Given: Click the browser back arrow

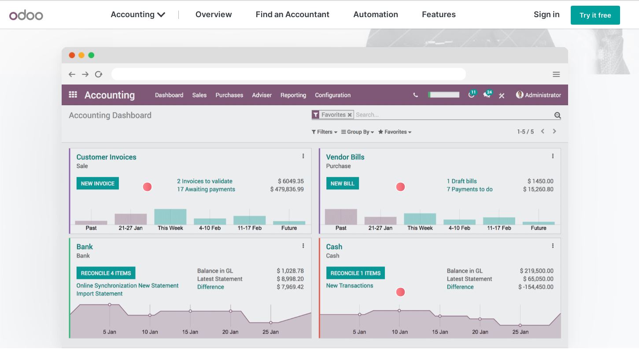Looking at the screenshot, I should pyautogui.click(x=72, y=74).
